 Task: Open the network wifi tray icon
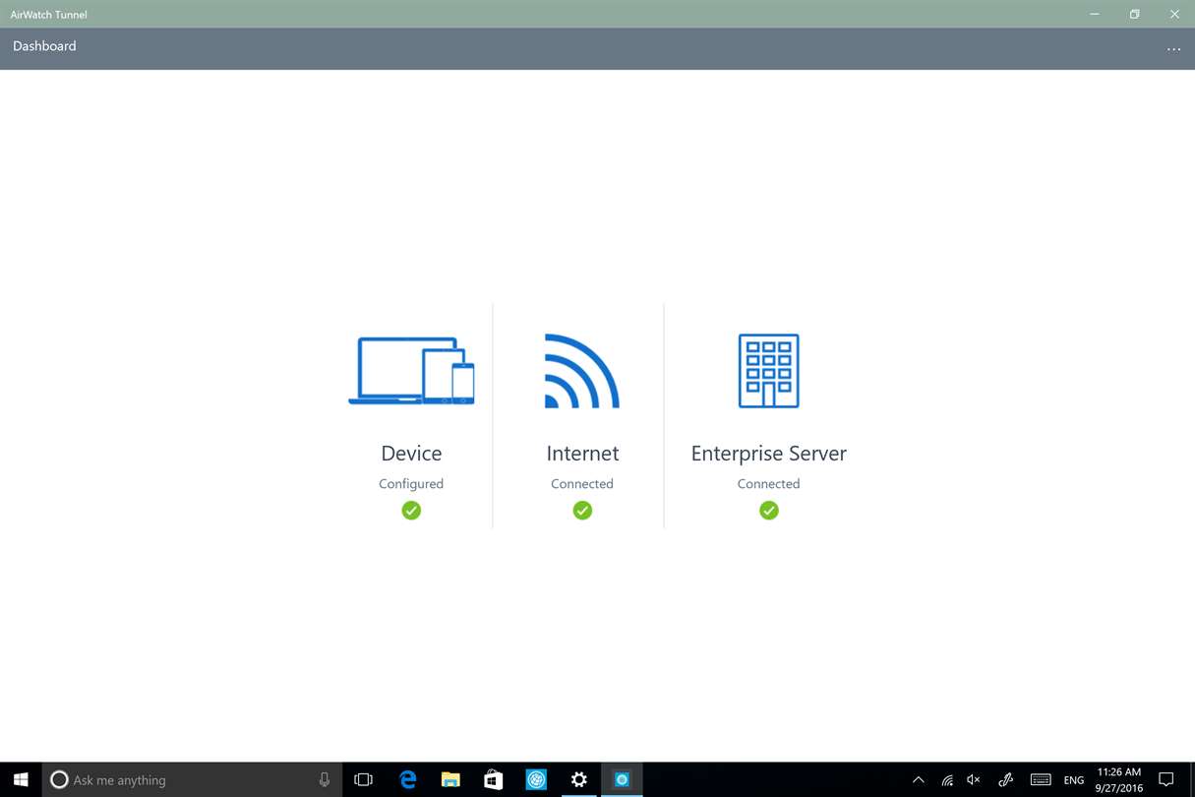click(947, 779)
